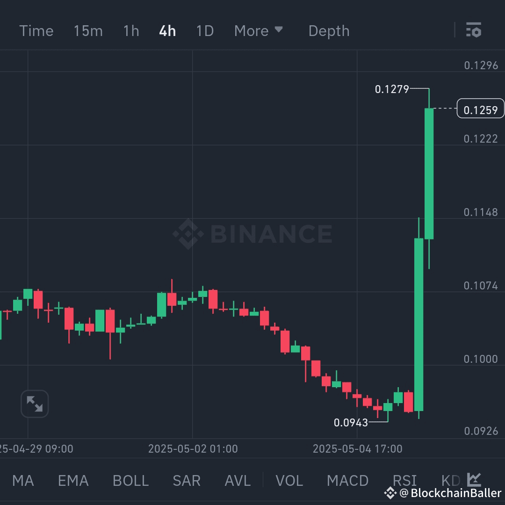Enable the RSI indicator
The height and width of the screenshot is (505, 505).
405,480
